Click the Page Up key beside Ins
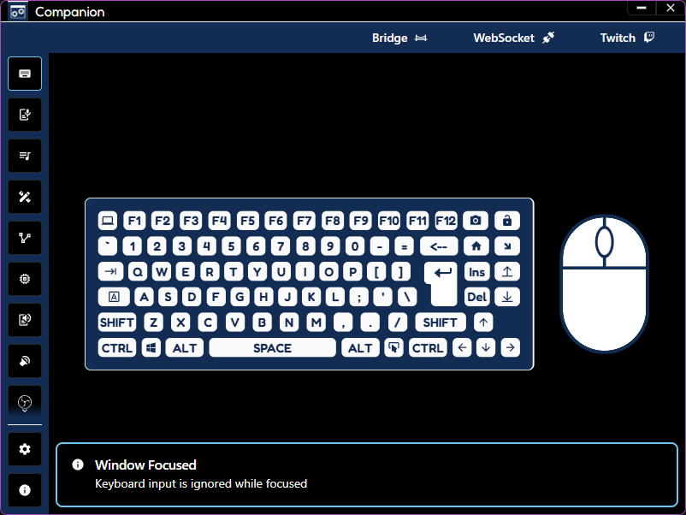Image resolution: width=686 pixels, height=515 pixels. (507, 272)
